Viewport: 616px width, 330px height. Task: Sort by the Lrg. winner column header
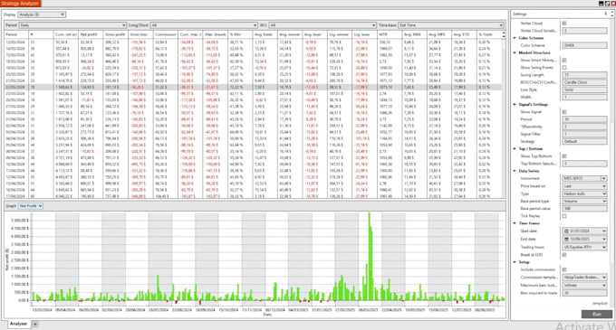[340, 34]
